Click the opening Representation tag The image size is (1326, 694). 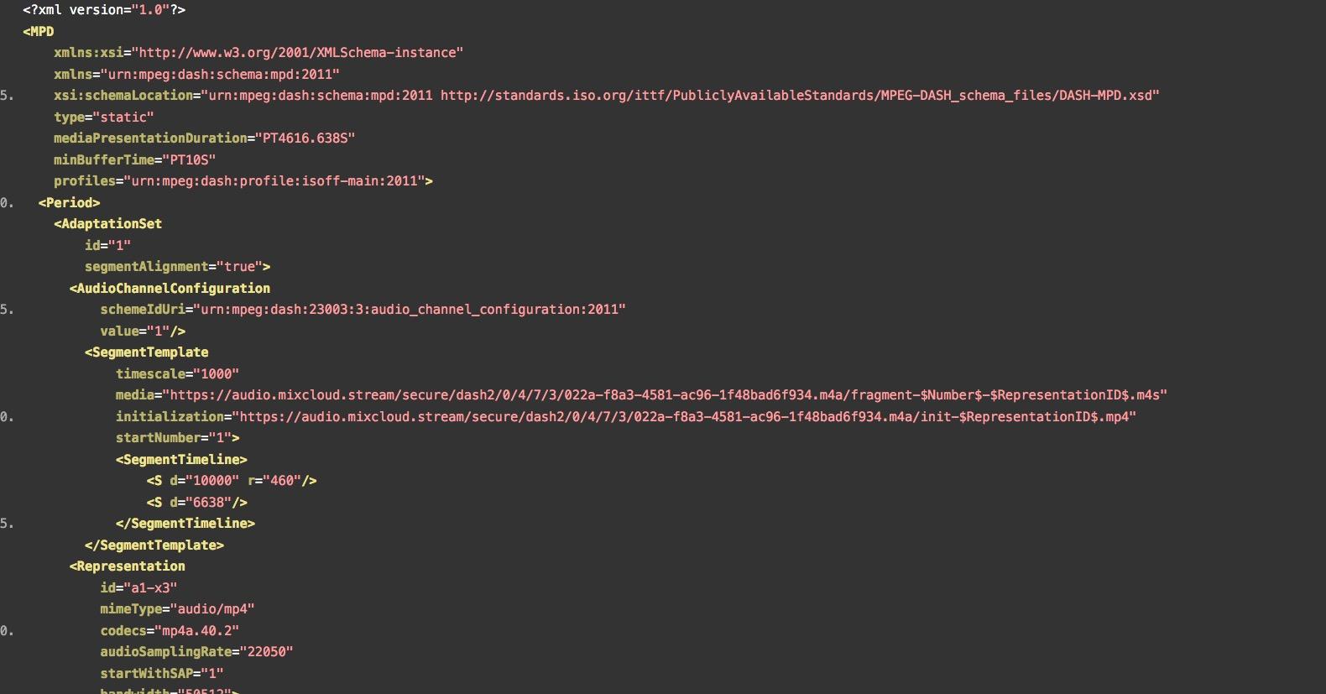point(127,566)
